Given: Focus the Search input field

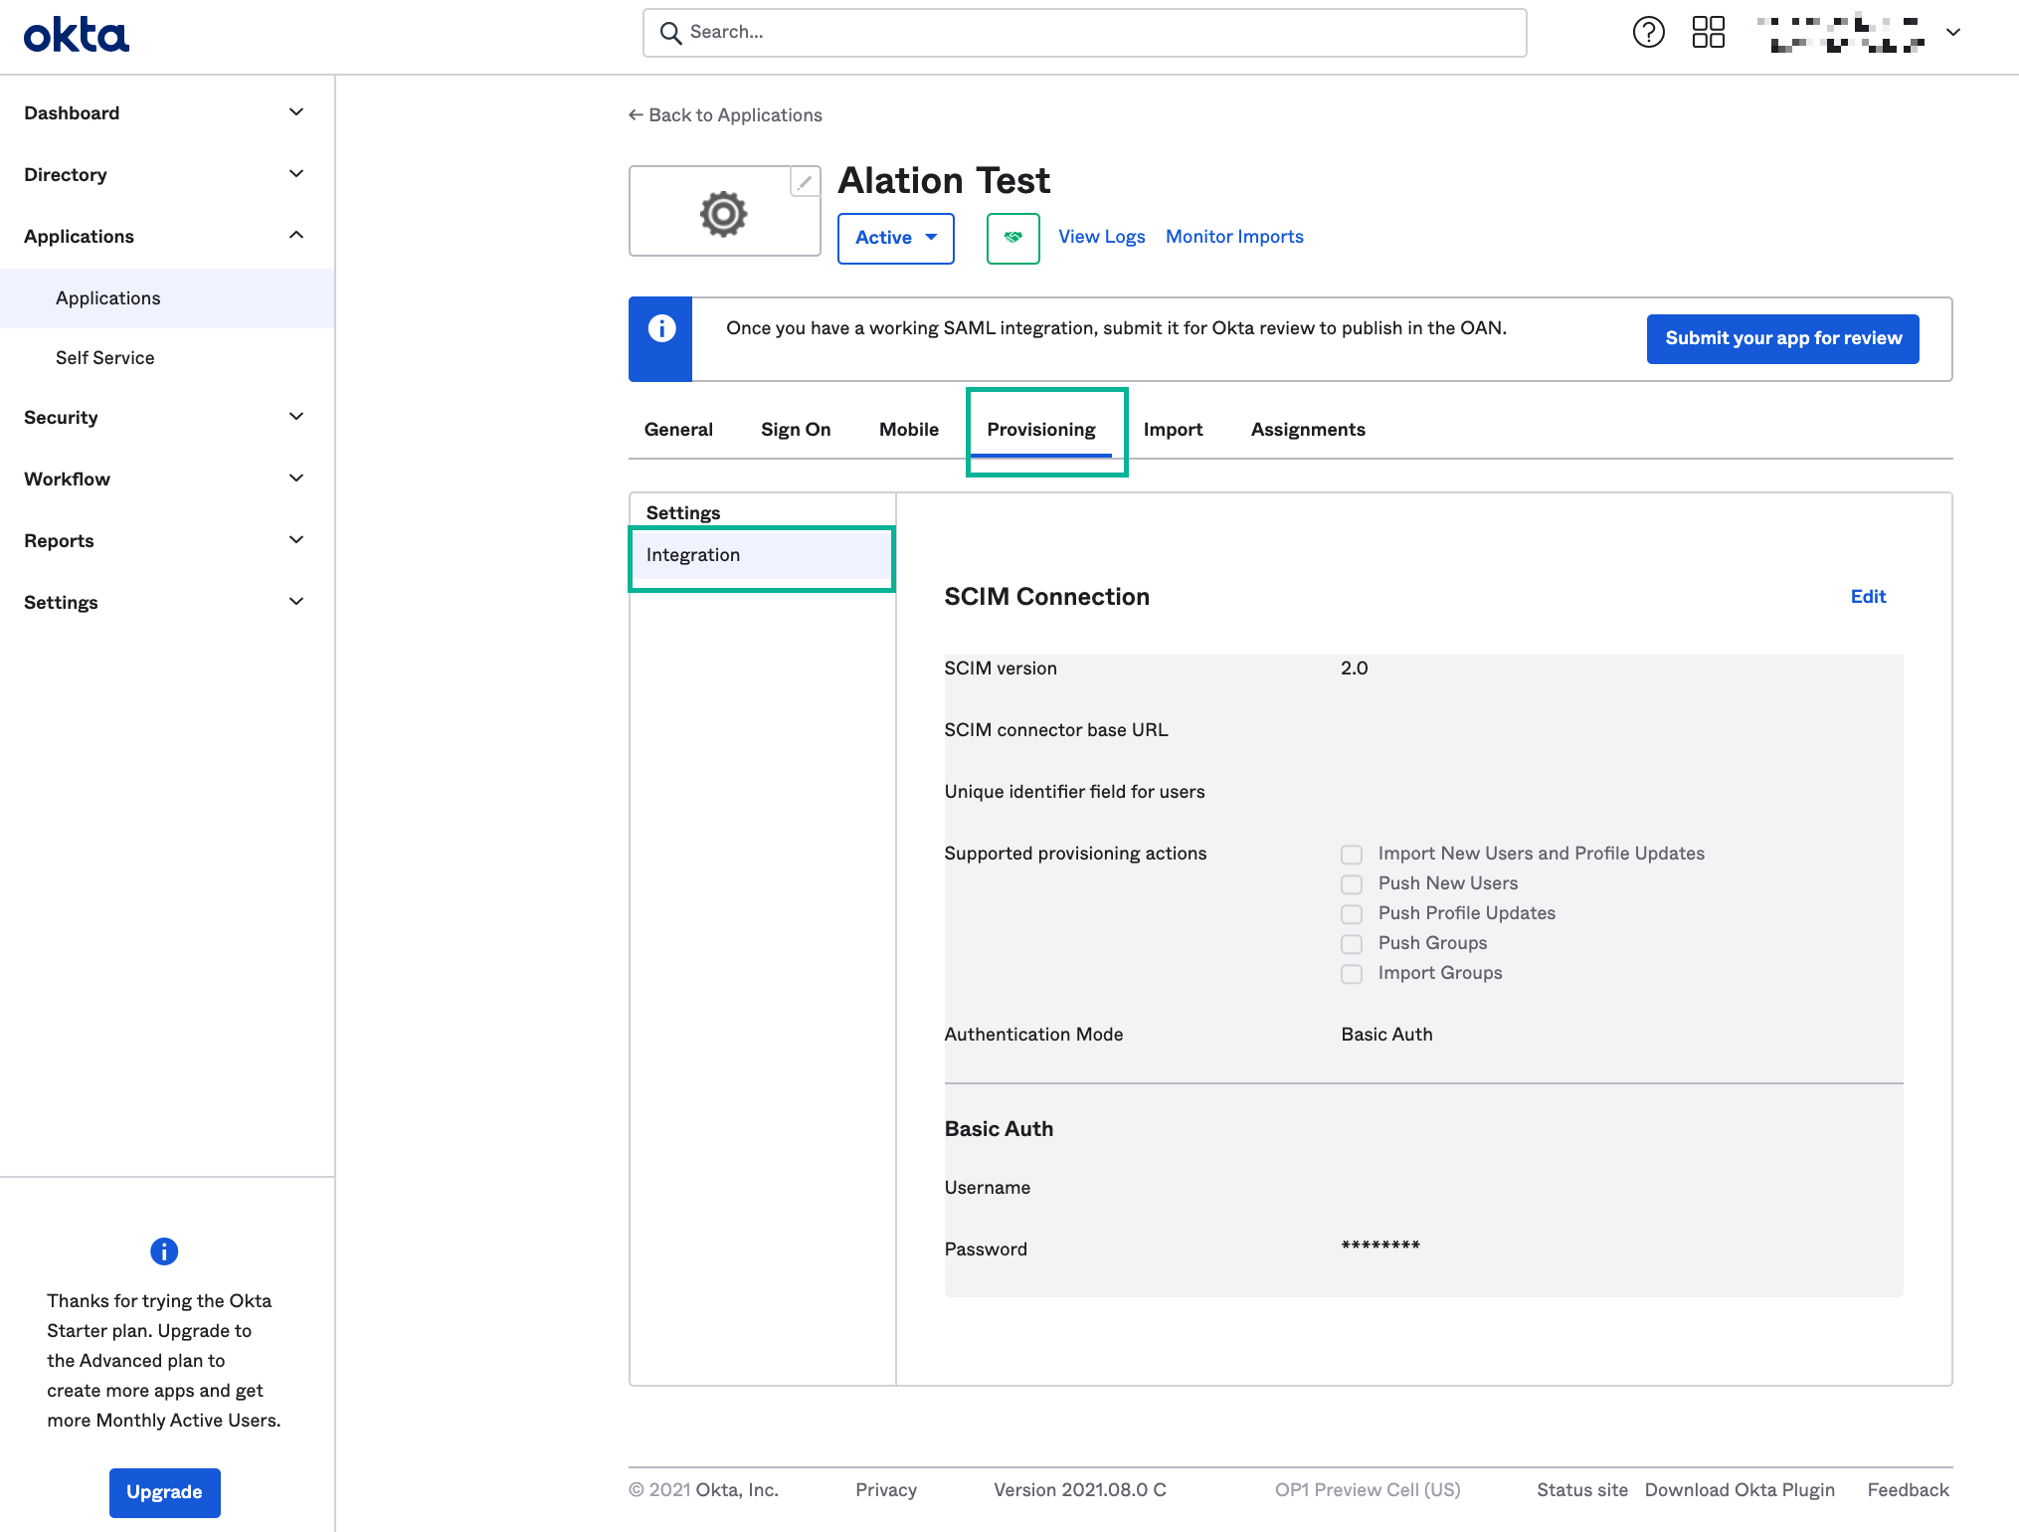Looking at the screenshot, I should tap(1084, 33).
